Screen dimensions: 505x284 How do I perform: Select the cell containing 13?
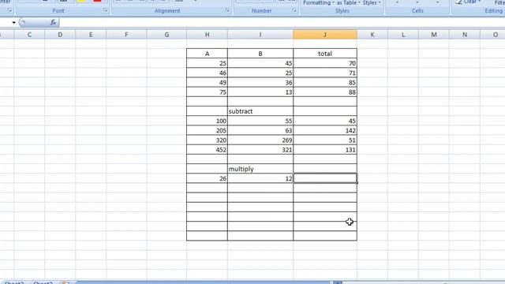tap(260, 92)
